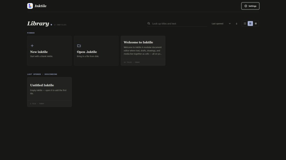Toggle the sort direction arrow
This screenshot has height=160, width=286.
(x=237, y=24)
